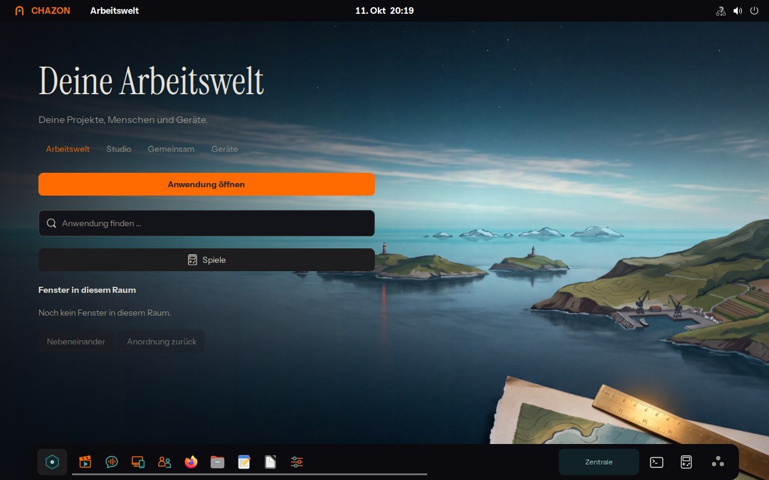The width and height of the screenshot is (769, 480).
Task: Click the Zentrale button in the dock
Action: click(599, 462)
